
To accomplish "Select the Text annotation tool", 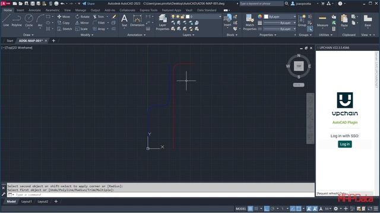I will (124, 20).
